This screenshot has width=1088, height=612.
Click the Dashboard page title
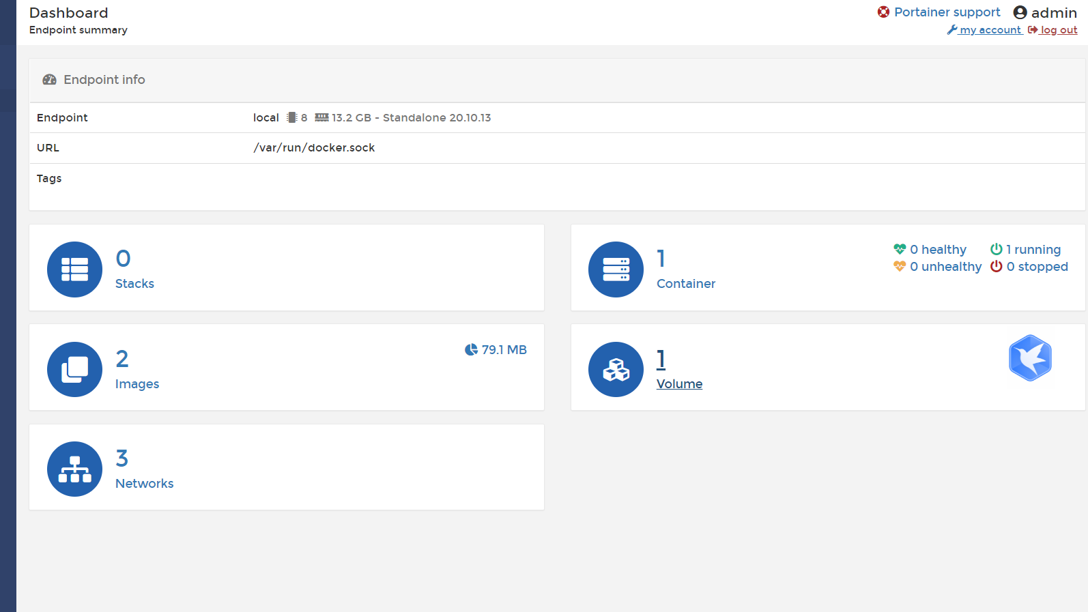pyautogui.click(x=68, y=13)
